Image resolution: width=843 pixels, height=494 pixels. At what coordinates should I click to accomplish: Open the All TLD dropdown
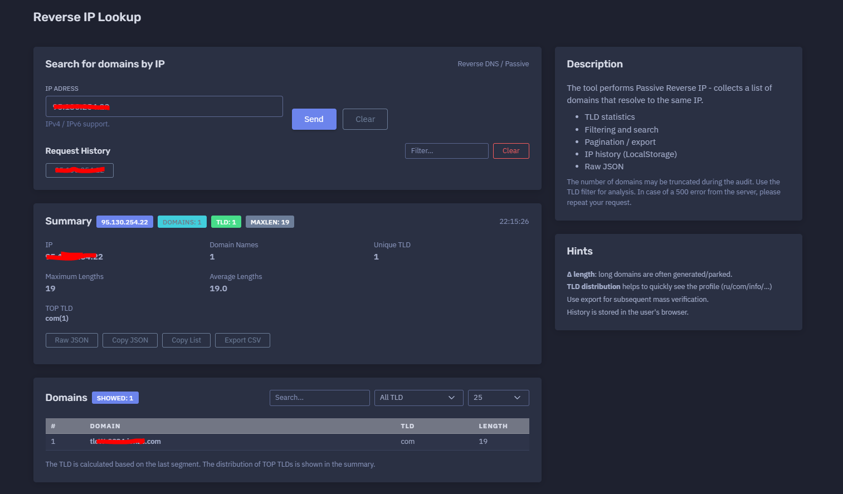[x=418, y=398]
